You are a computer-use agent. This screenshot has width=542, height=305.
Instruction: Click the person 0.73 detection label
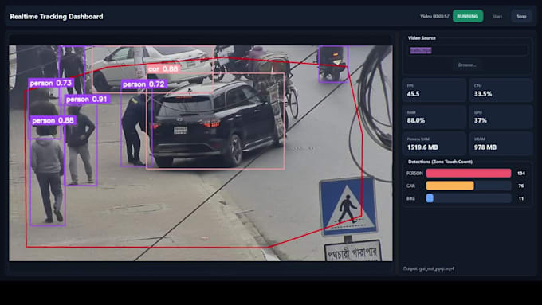[x=51, y=83]
